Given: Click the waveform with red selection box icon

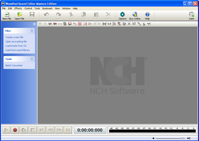Looking at the screenshot, I should click(x=70, y=24).
